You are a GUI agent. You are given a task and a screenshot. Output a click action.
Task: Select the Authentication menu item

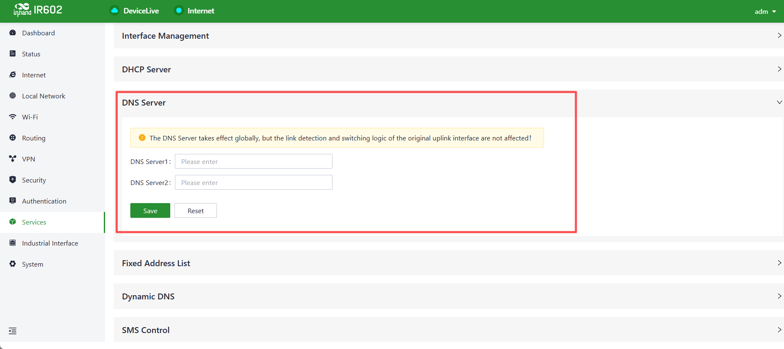coord(53,201)
